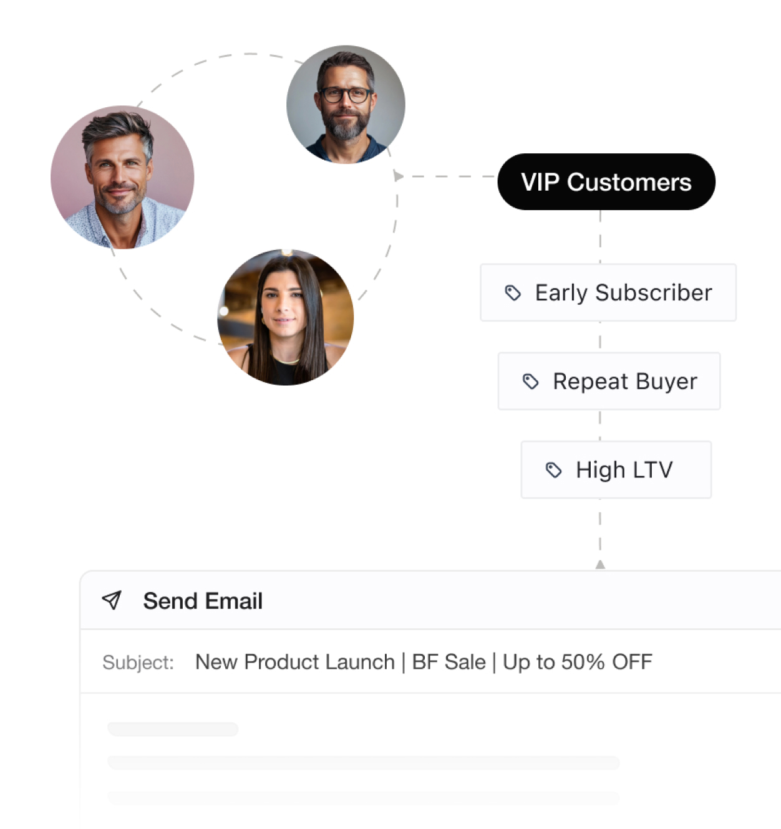The width and height of the screenshot is (781, 829).
Task: Click the second placeholder line in email body
Action: pyautogui.click(x=363, y=762)
